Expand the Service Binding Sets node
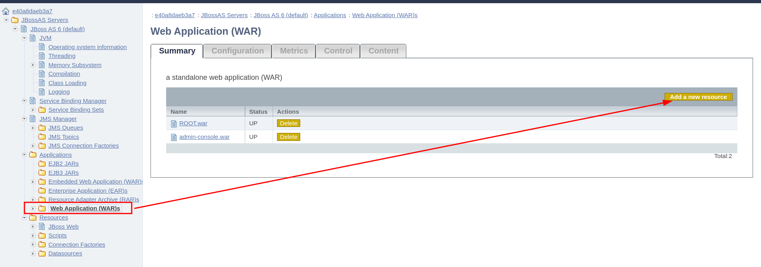761x267 pixels. tap(33, 110)
